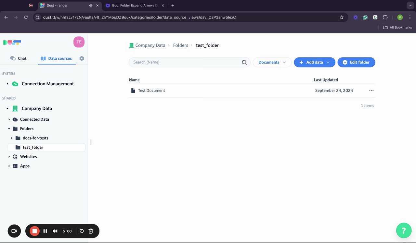Sort by Last Updated column header
Viewport: 416px width, 243px height.
(x=326, y=80)
